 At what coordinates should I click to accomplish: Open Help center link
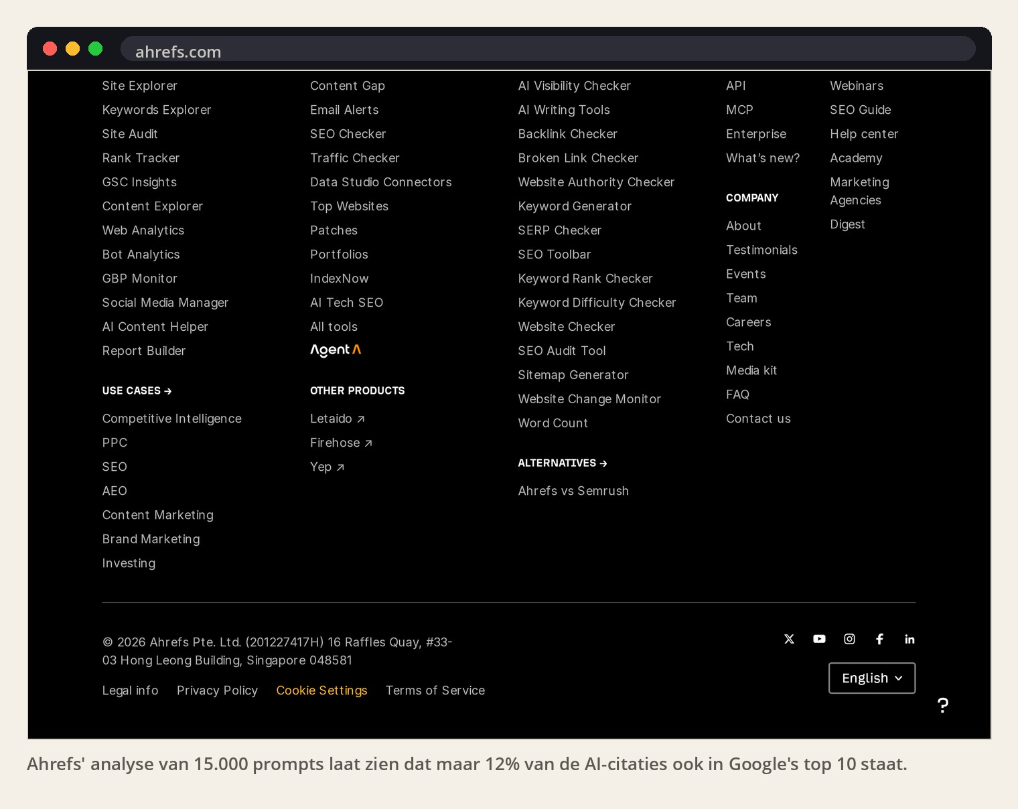click(864, 134)
